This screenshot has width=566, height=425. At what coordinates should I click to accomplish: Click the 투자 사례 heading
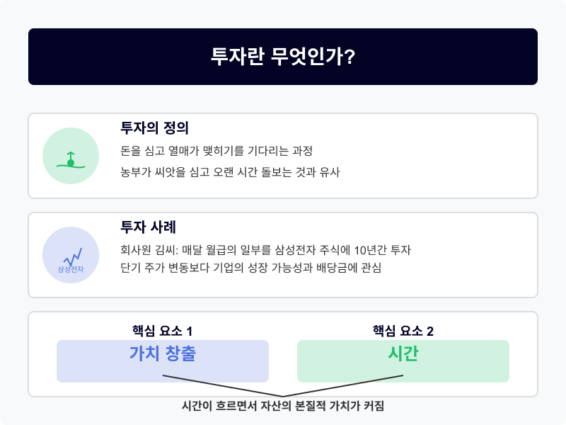(x=148, y=227)
